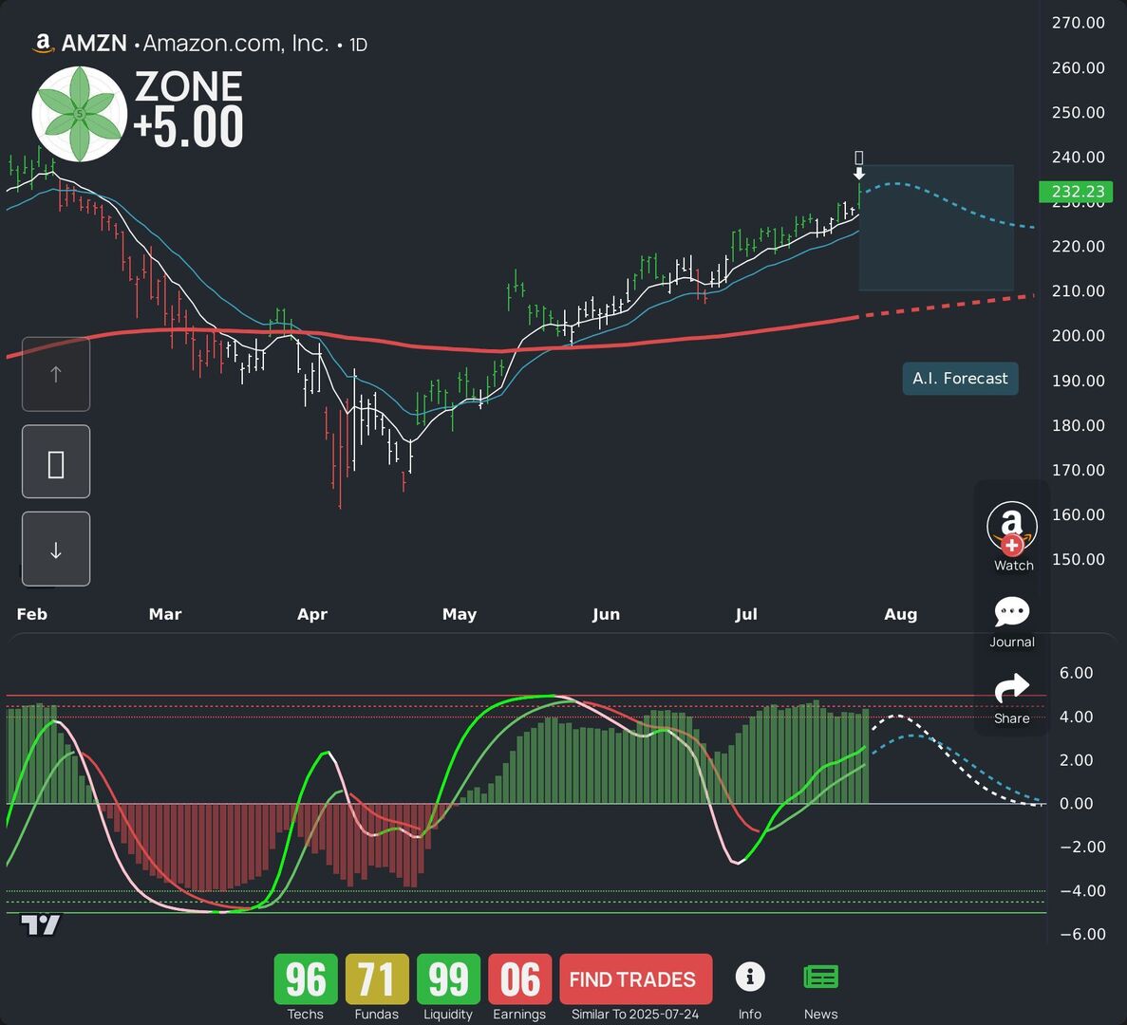
Task: Click the up arrow navigation button
Action: [x=56, y=374]
